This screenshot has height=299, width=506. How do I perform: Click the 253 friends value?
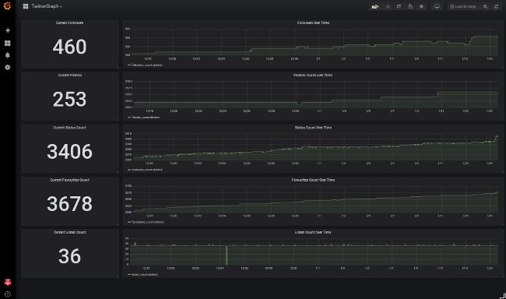pyautogui.click(x=70, y=99)
